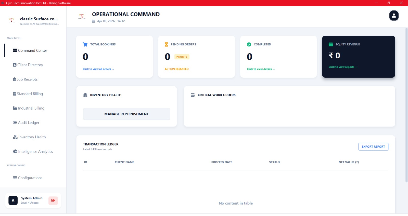The height and width of the screenshot is (216, 408).
Task: Click the 'Apr 09, 2026 | 14:12' text
Action: (111, 21)
